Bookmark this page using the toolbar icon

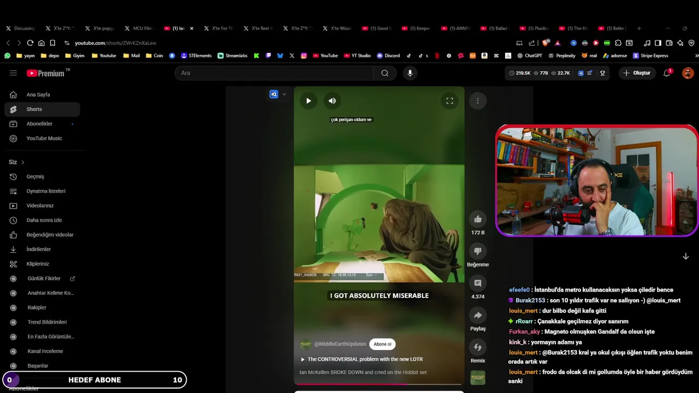pos(52,43)
